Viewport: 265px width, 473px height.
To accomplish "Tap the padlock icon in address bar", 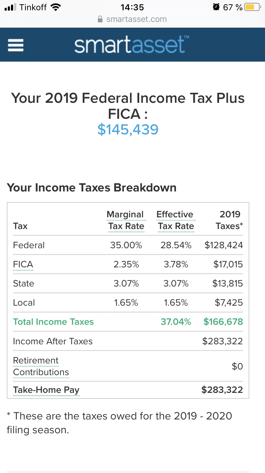I will [x=101, y=20].
